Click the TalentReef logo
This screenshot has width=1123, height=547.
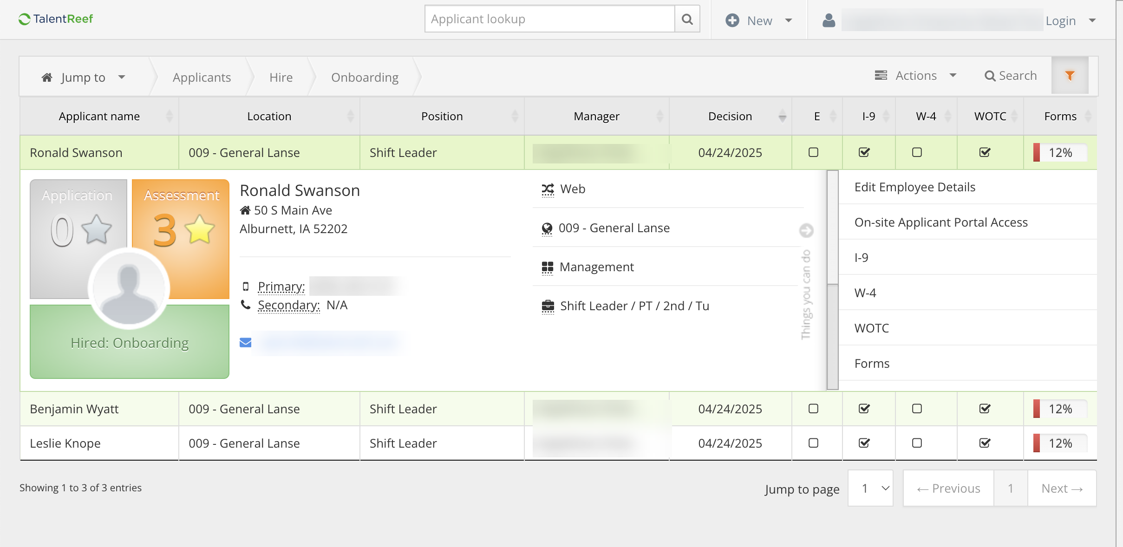click(56, 19)
